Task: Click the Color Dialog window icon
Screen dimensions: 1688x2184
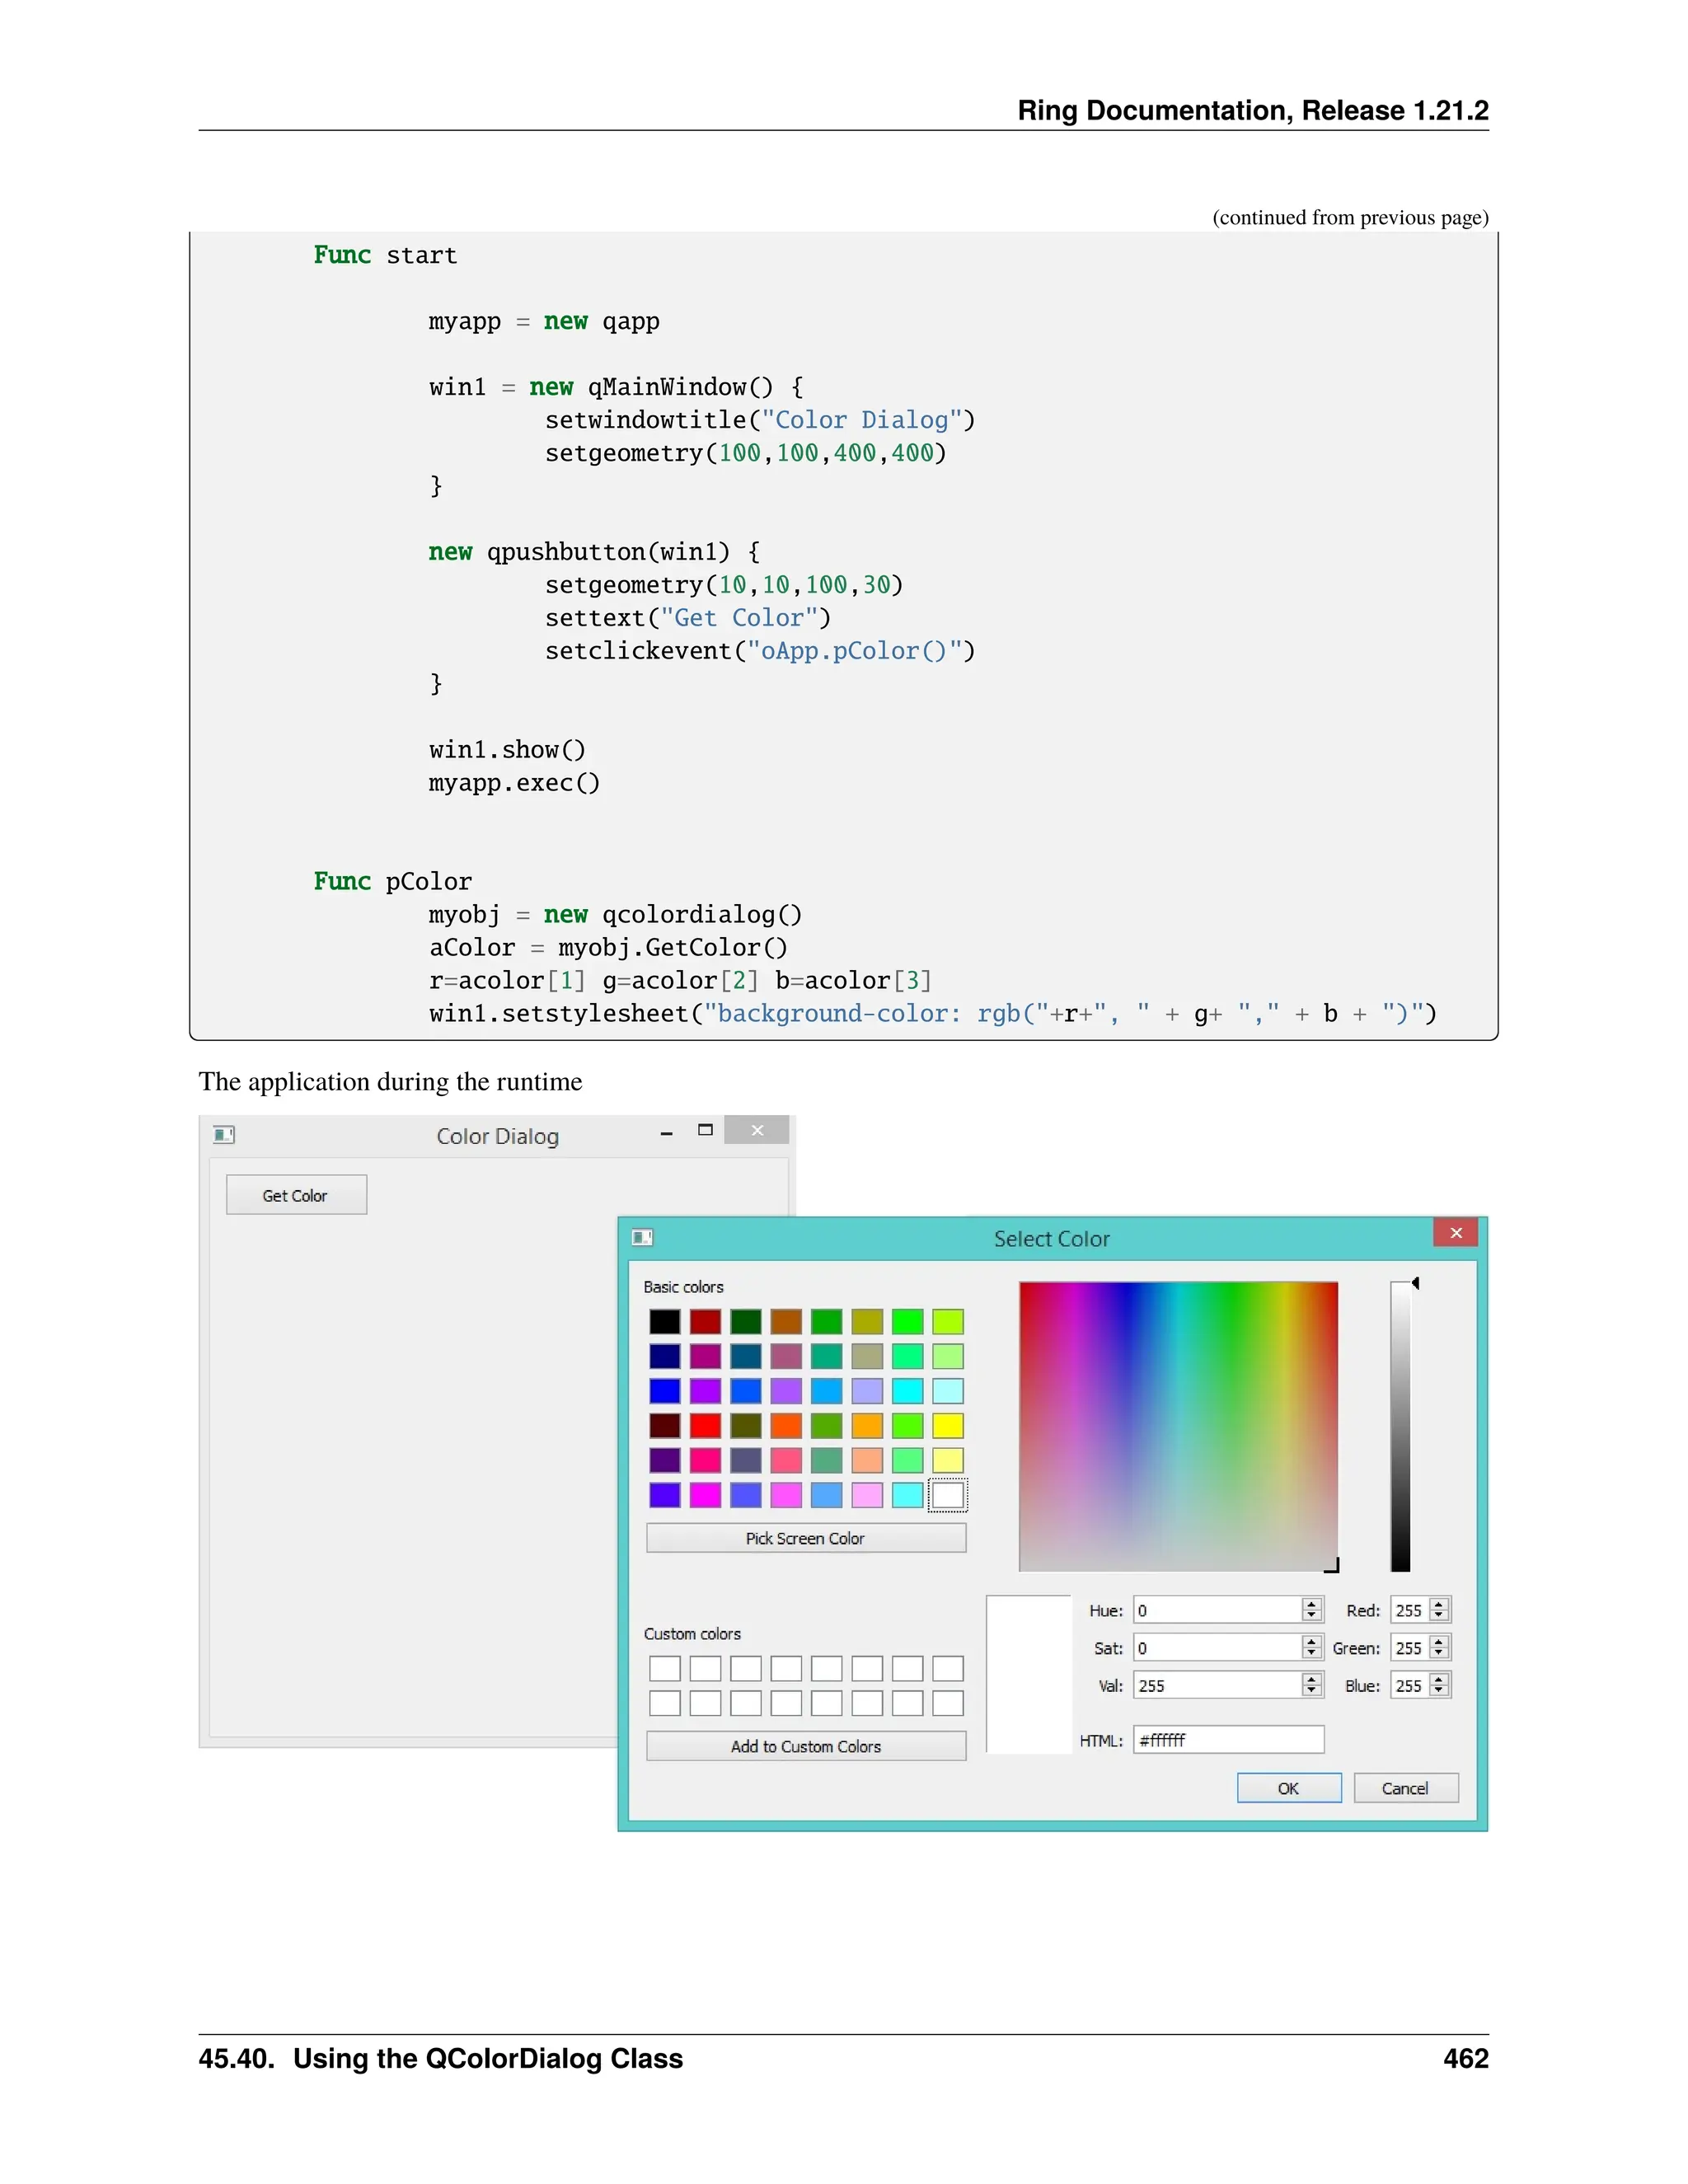Action: 224,1134
